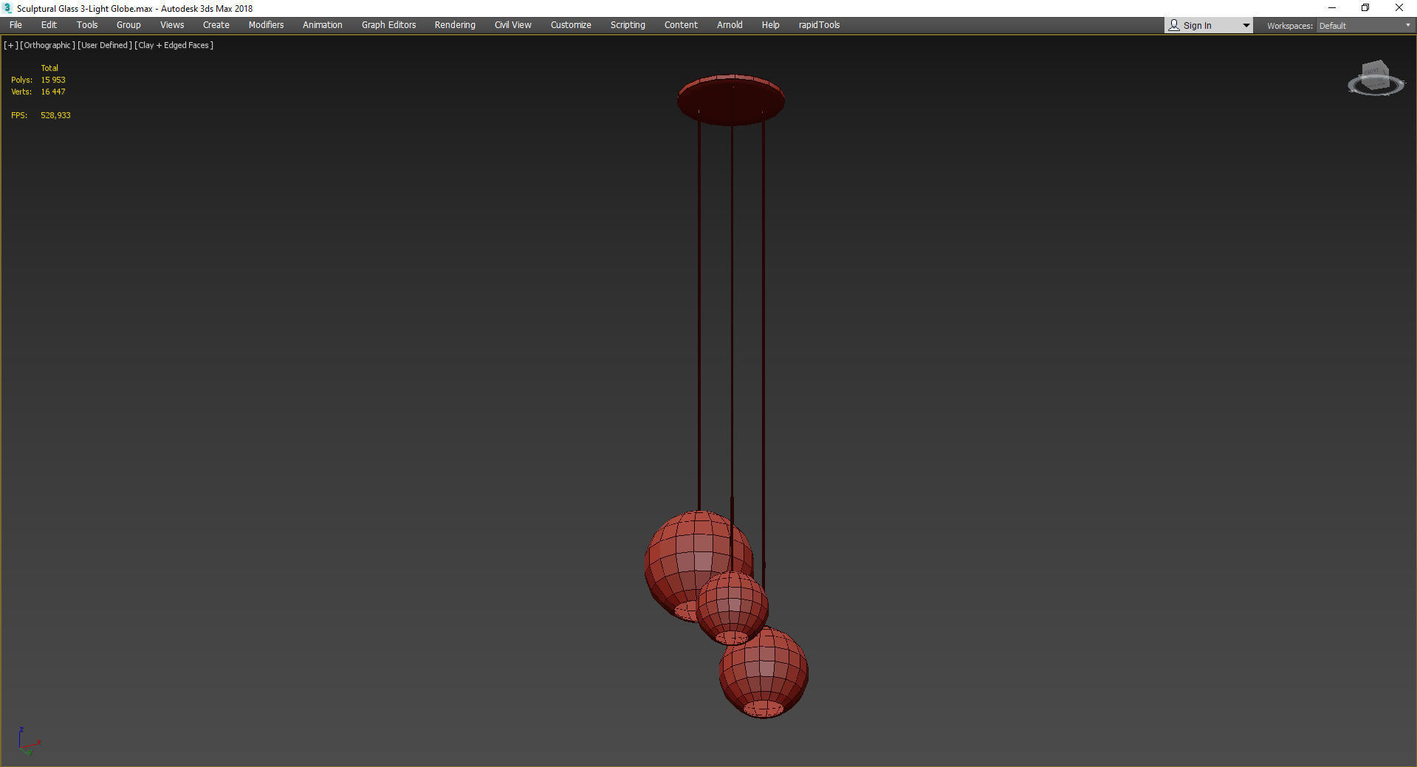Viewport: 1417px width, 767px height.
Task: Open the Arnold menu
Action: (730, 25)
